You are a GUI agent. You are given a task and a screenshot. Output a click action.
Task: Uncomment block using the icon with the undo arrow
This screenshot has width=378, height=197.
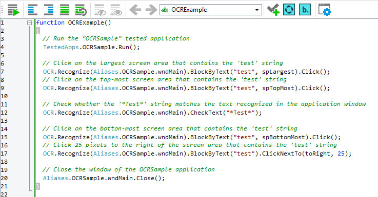(x=81, y=10)
